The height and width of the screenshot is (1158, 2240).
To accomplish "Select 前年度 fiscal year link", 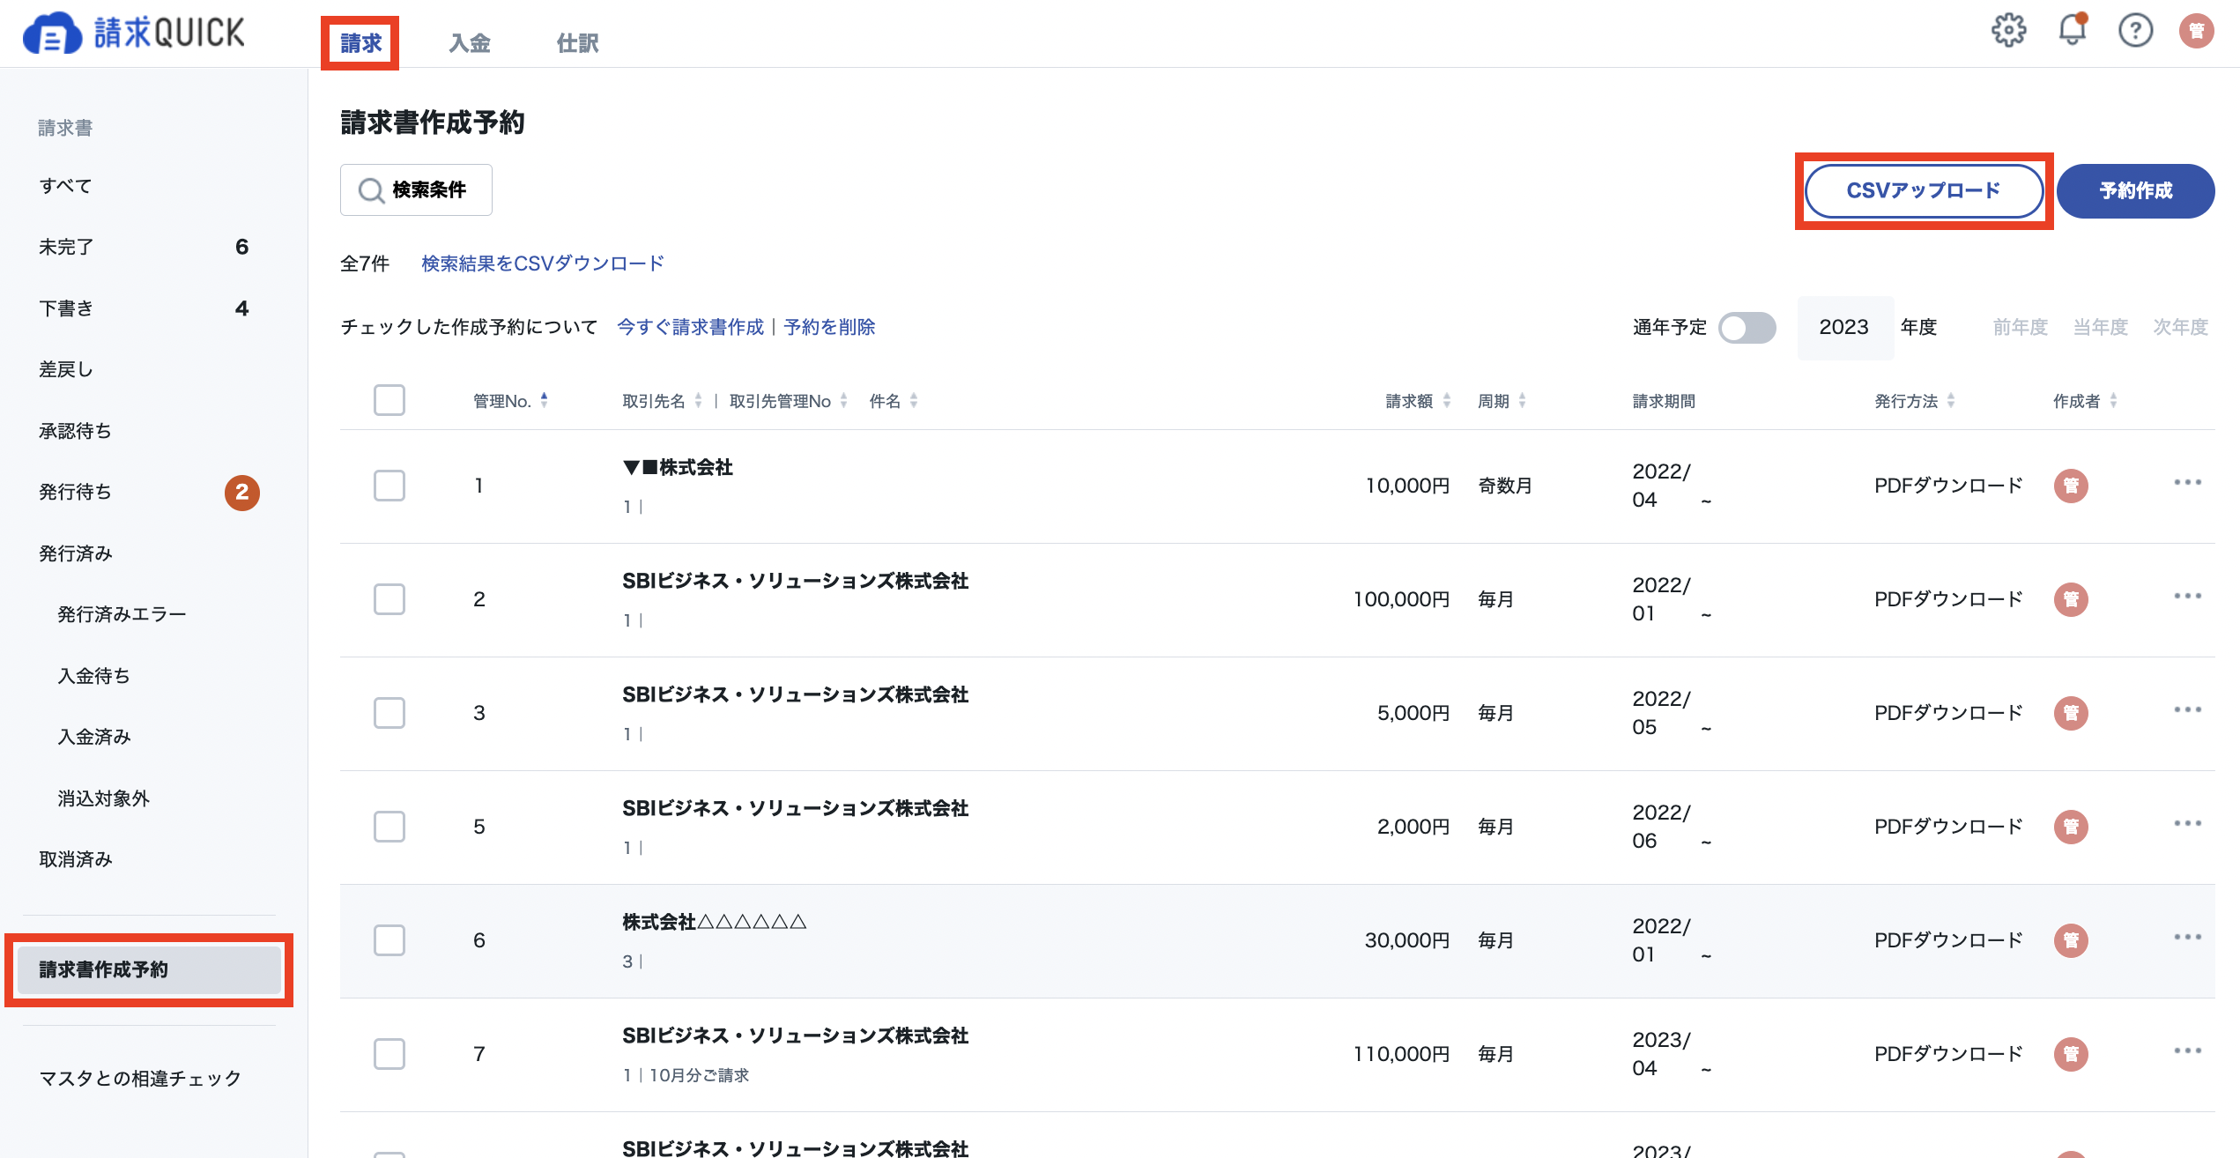I will tap(2020, 327).
